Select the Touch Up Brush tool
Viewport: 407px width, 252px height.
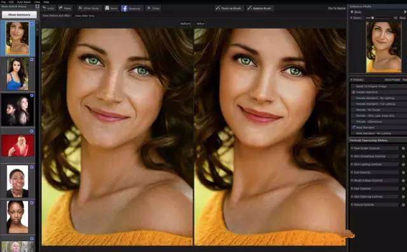(x=229, y=8)
